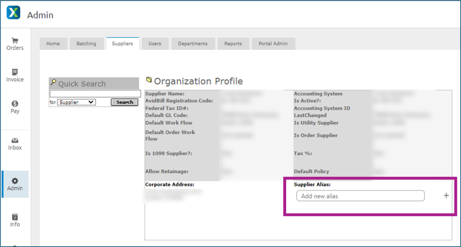Click the Supplier Name label
The width and height of the screenshot is (461, 247).
pos(165,94)
